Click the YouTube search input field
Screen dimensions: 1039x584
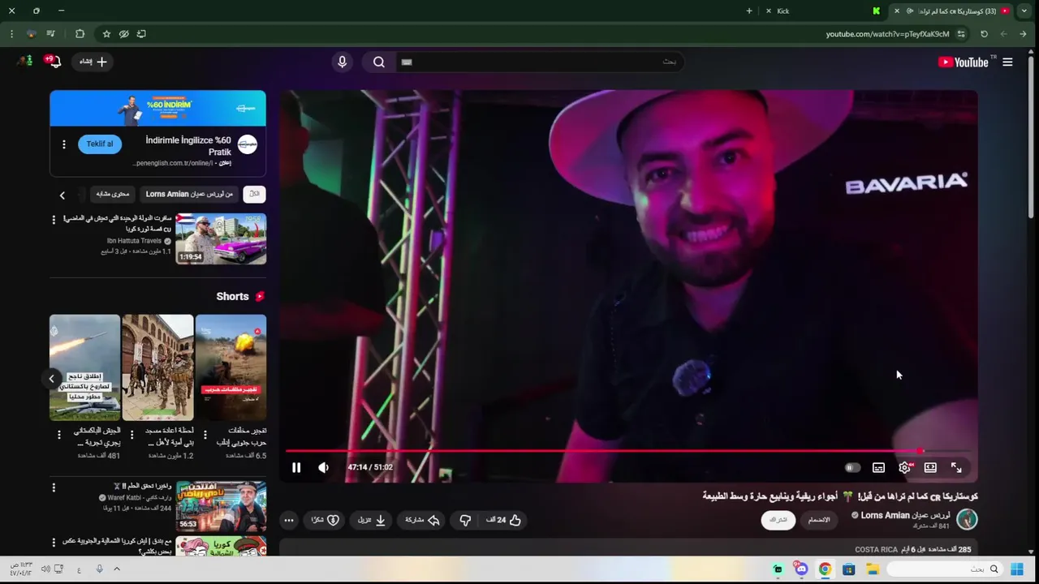539,62
